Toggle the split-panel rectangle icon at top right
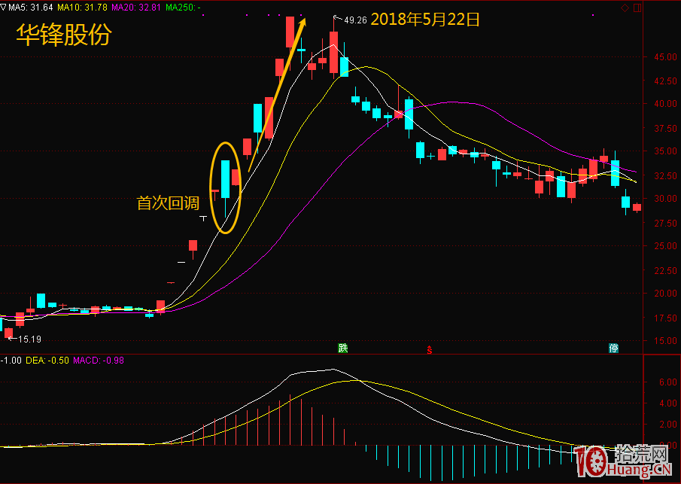 (x=637, y=8)
